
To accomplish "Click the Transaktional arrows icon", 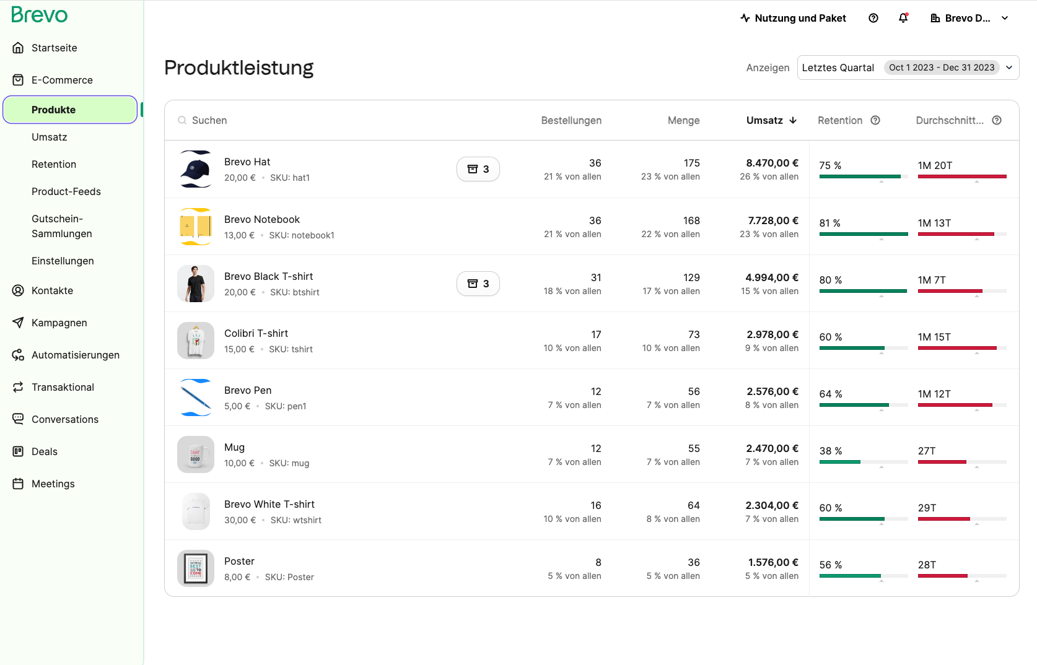I will pyautogui.click(x=19, y=387).
